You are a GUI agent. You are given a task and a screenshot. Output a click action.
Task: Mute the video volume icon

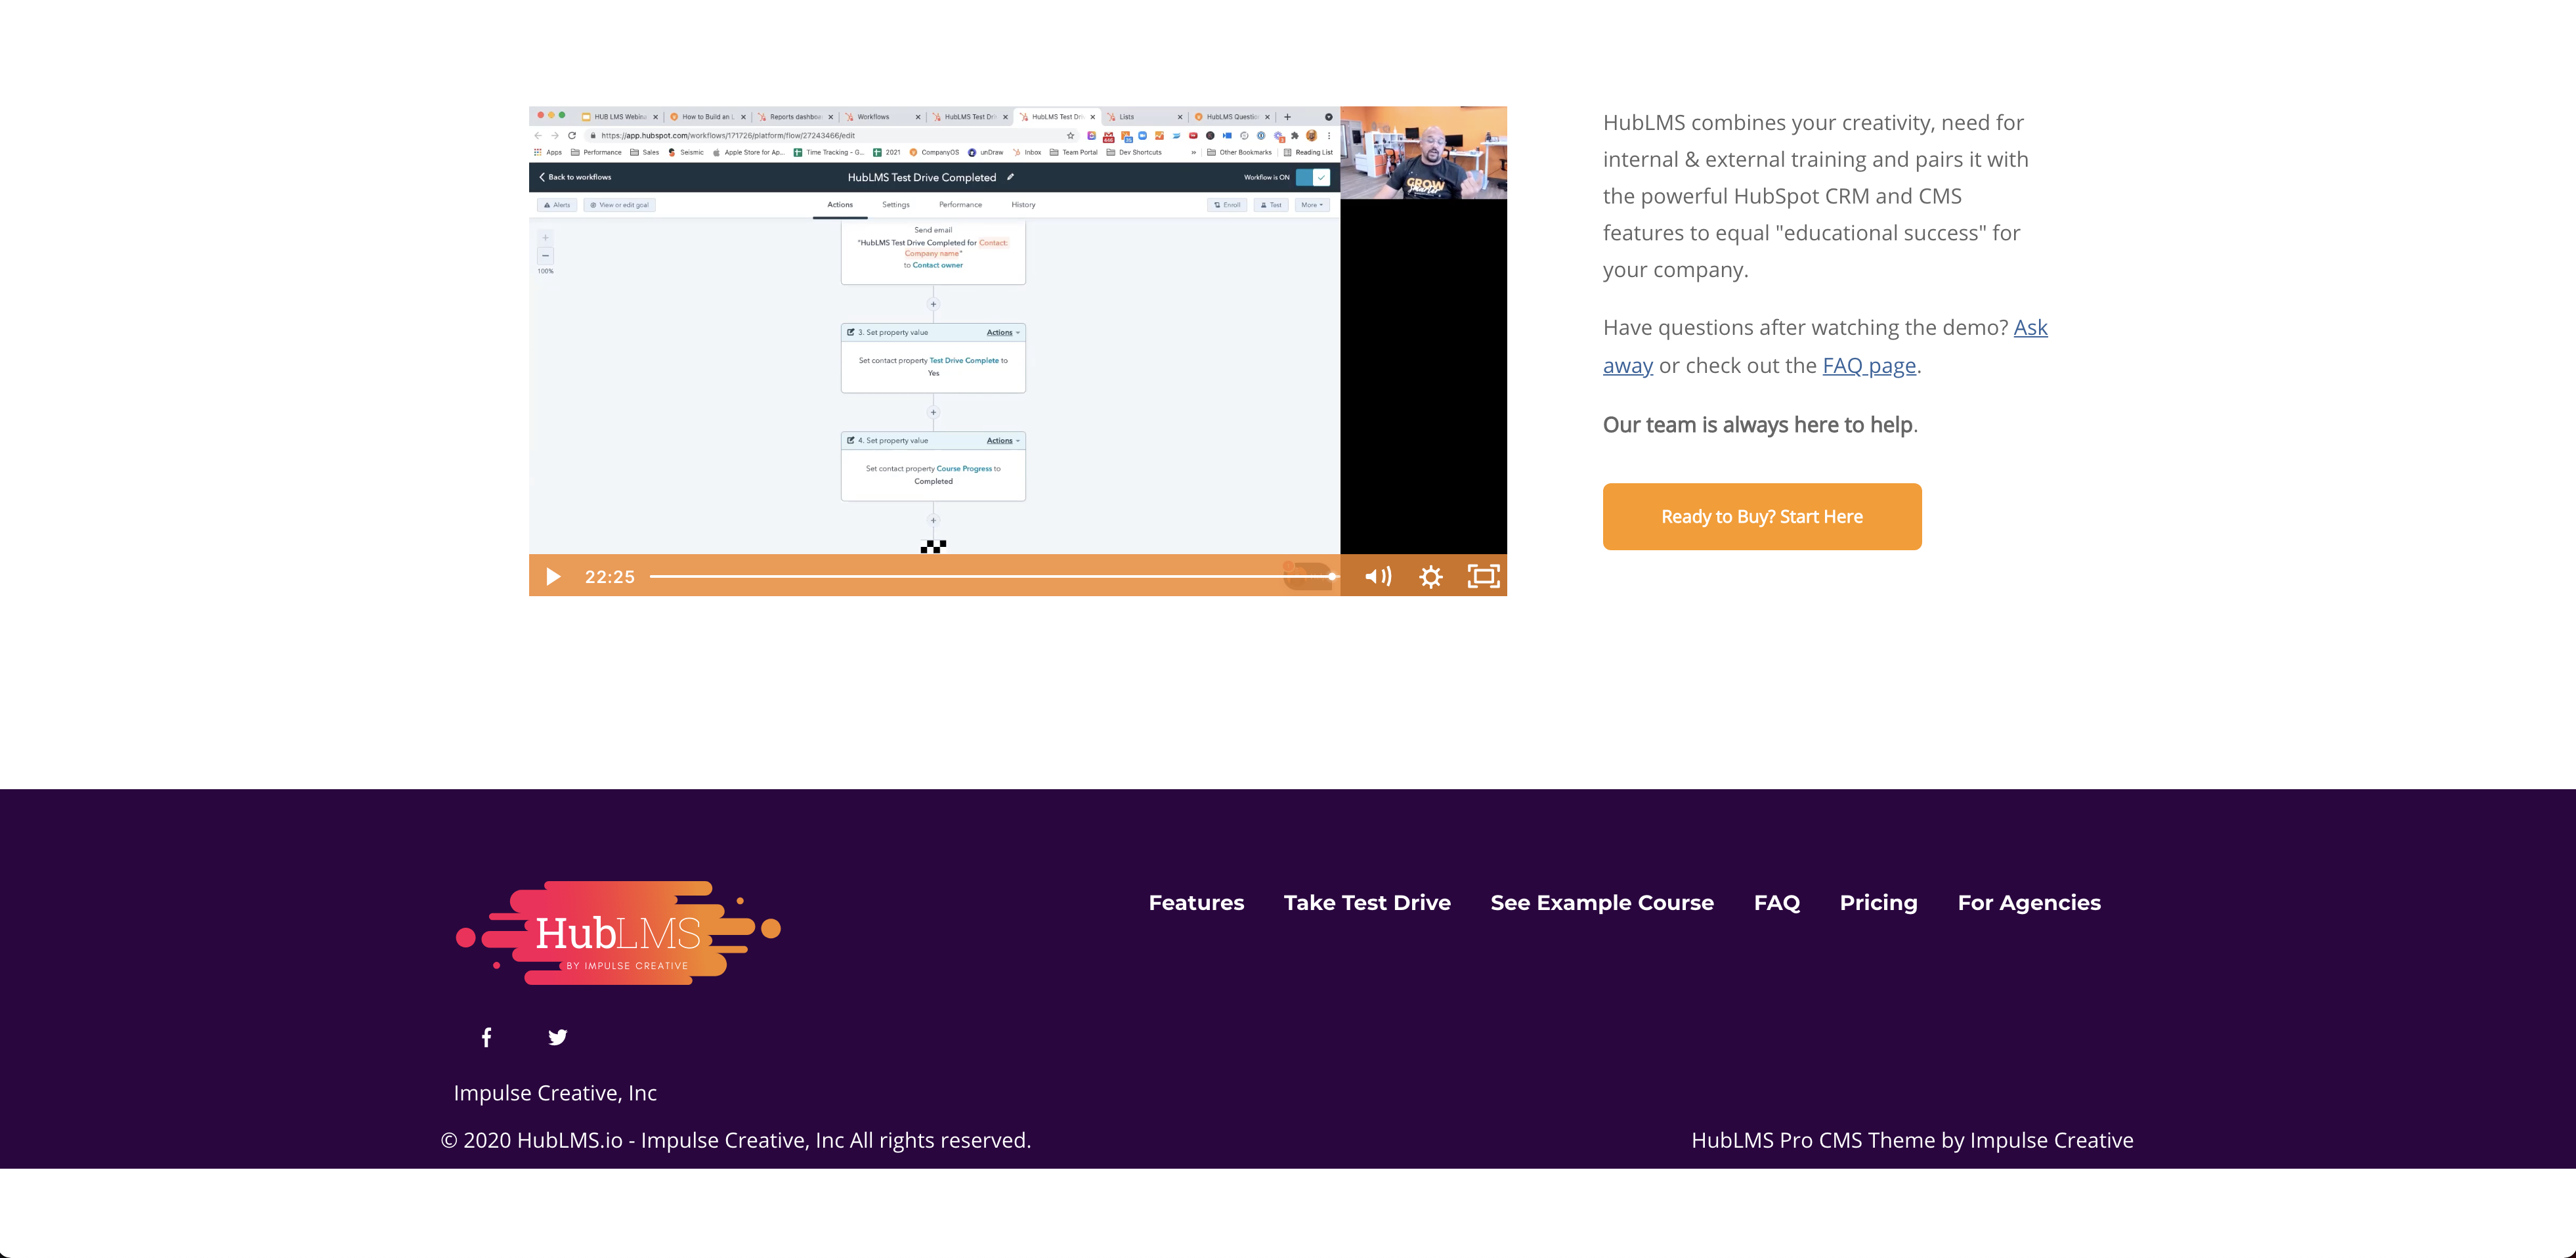click(1377, 577)
